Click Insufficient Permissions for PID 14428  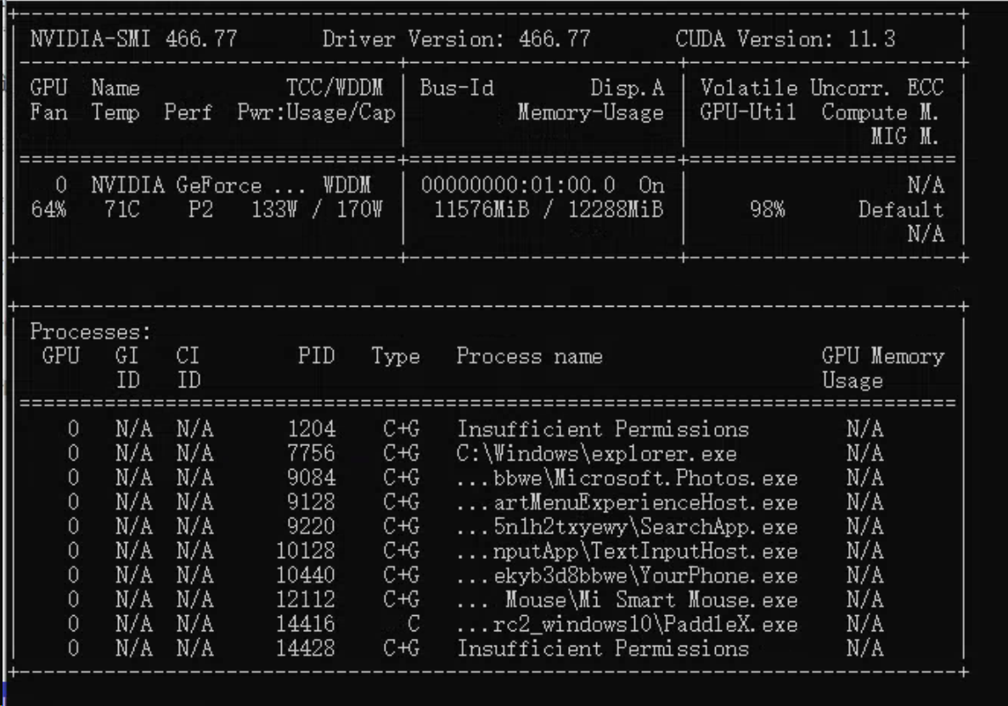click(603, 649)
